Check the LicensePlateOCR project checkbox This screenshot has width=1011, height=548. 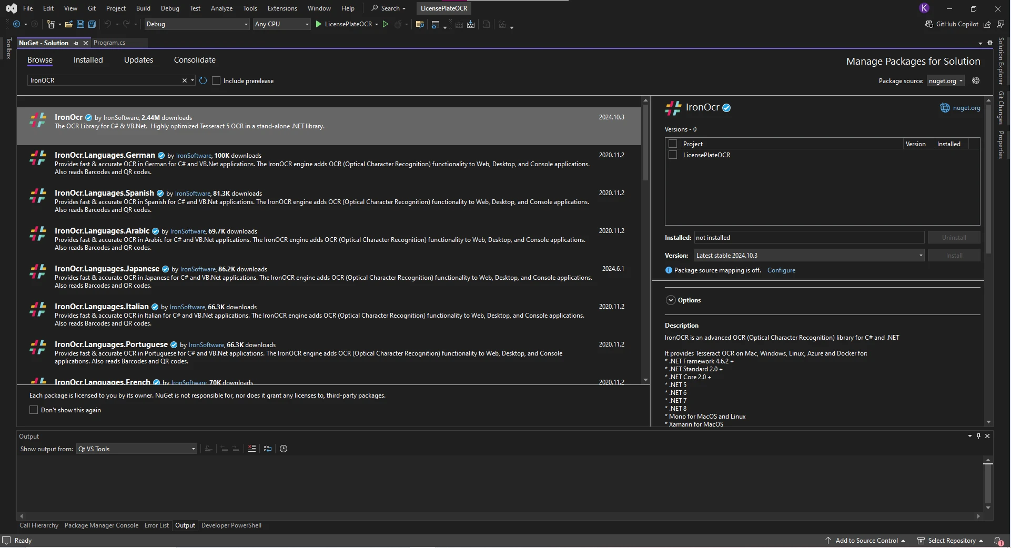pos(672,155)
